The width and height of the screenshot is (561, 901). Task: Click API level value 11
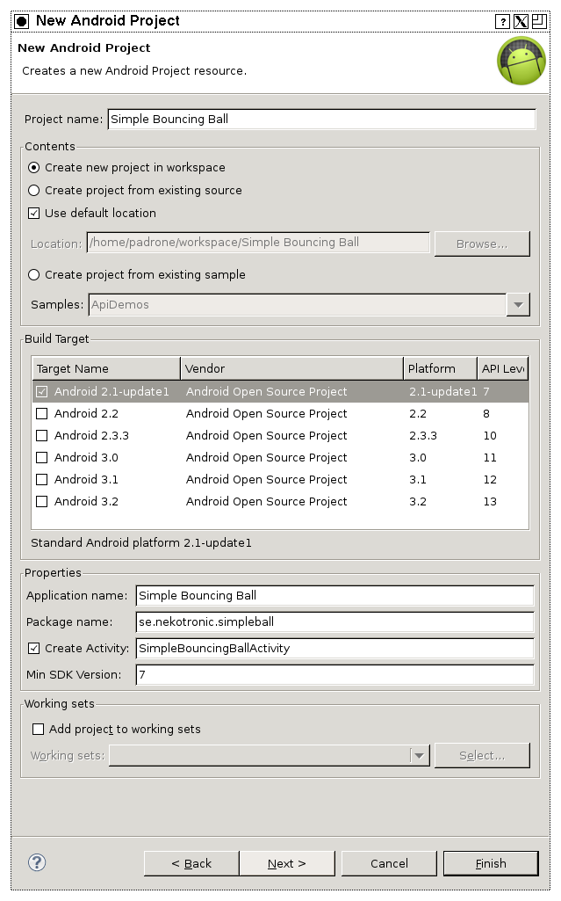(490, 457)
